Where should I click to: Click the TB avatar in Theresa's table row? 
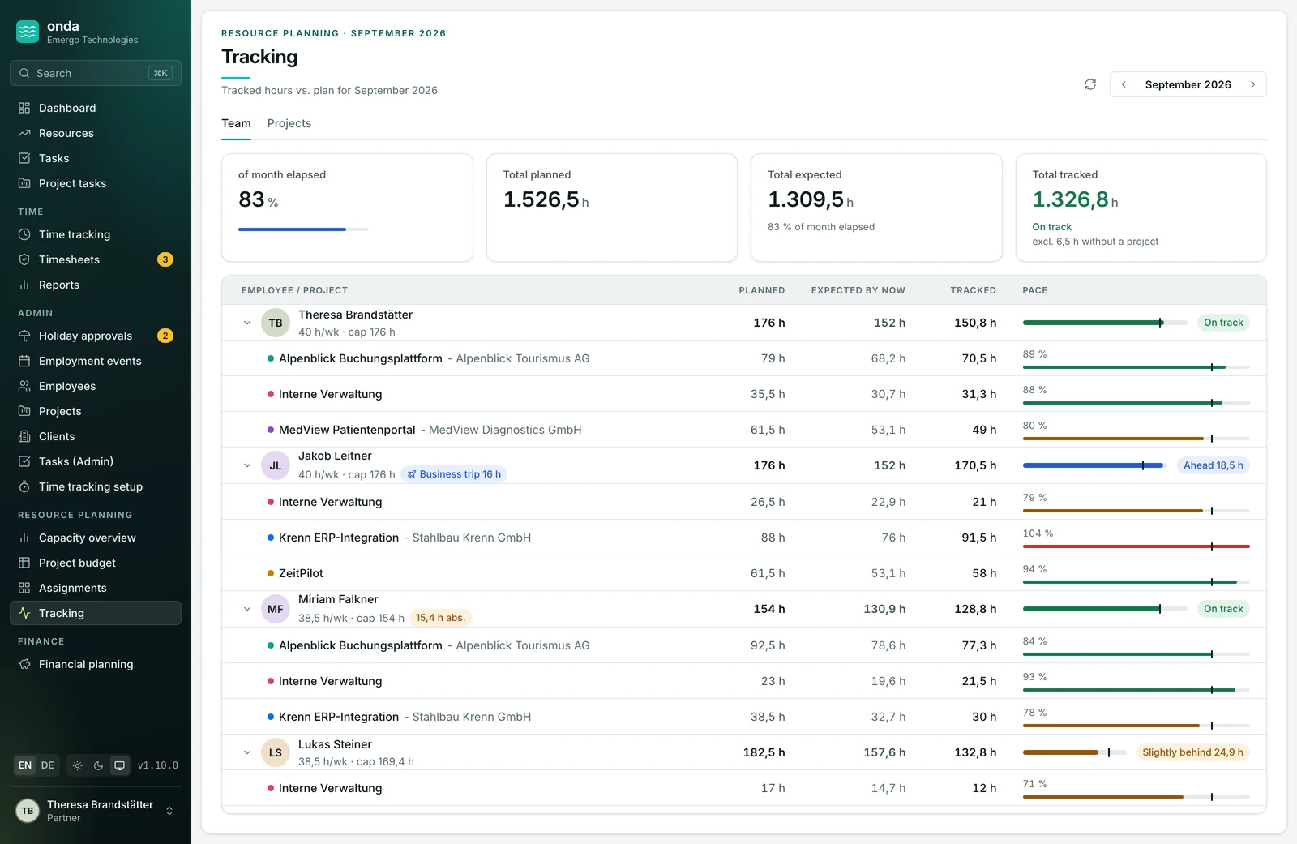276,323
